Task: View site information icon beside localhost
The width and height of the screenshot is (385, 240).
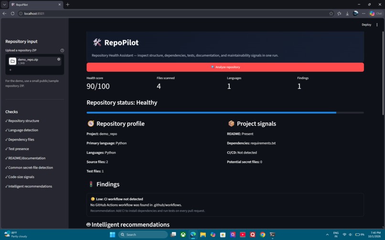Action: [x=21, y=13]
